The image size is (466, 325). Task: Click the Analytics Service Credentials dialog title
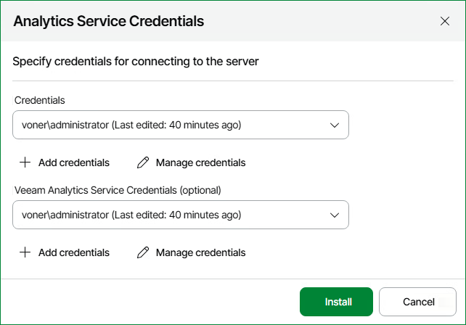[x=108, y=21]
